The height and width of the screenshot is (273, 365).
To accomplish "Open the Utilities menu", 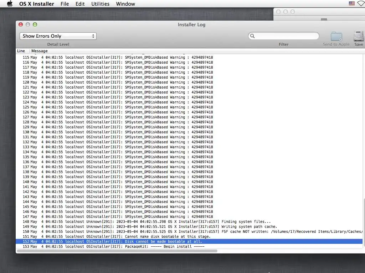I will tap(100, 4).
